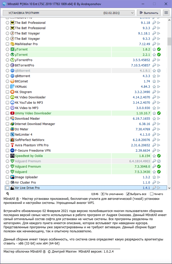This screenshot has height=264, width=172.
Task: Click the grayed 'Adguard Premium' 6.4.1814.4903 entry
Action: tap(28, 161)
